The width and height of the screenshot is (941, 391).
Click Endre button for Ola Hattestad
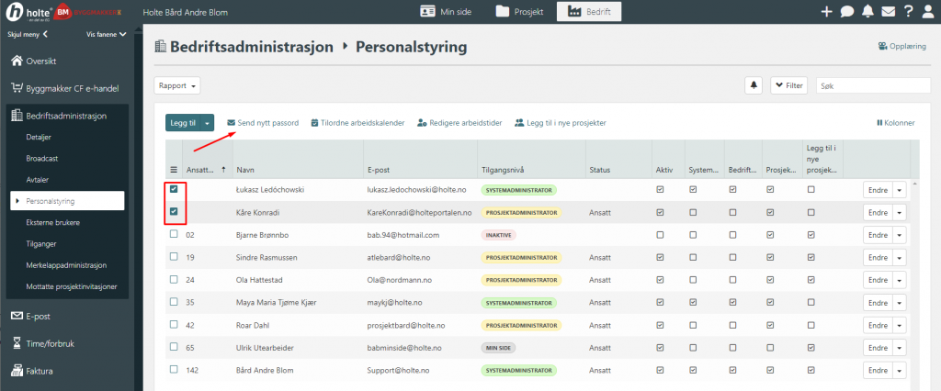pos(876,280)
